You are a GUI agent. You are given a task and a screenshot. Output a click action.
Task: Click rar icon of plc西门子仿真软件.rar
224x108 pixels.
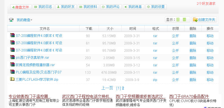pos(12,57)
